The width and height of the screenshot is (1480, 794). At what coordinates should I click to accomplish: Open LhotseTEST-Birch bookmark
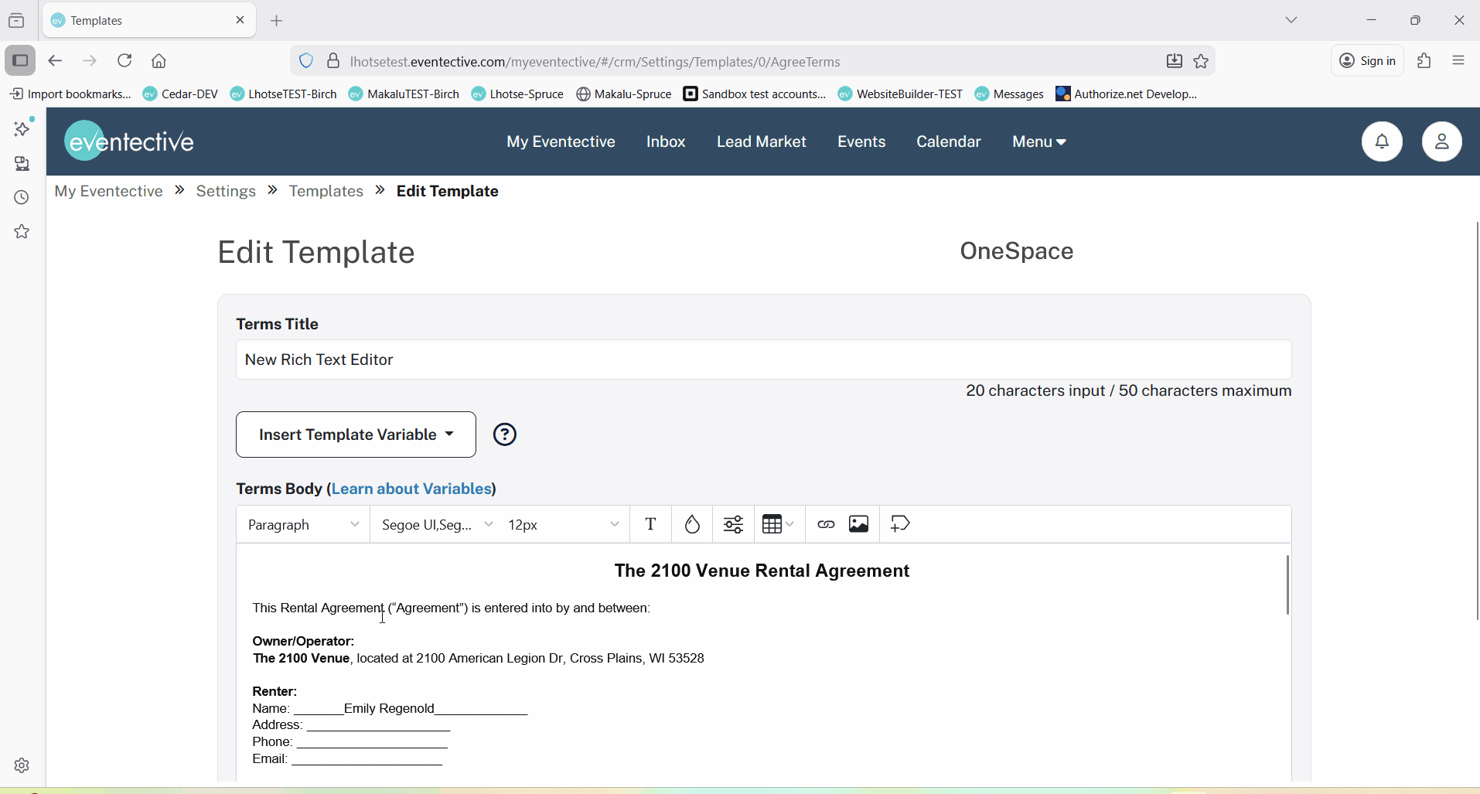tap(284, 94)
